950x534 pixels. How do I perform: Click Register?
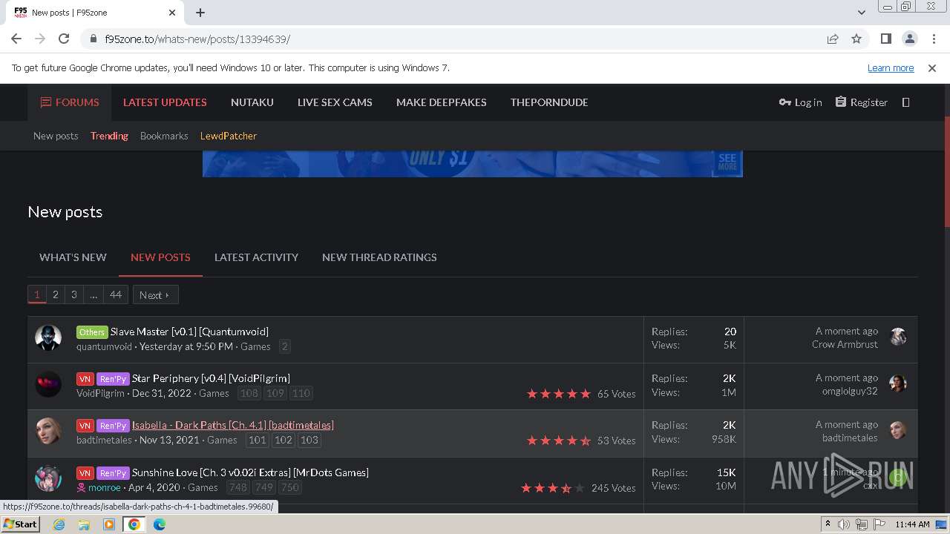(x=861, y=102)
